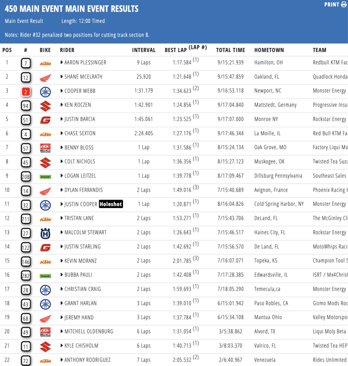
Task: Expand the Dylan Ferrandis row details
Action: pyautogui.click(x=62, y=190)
